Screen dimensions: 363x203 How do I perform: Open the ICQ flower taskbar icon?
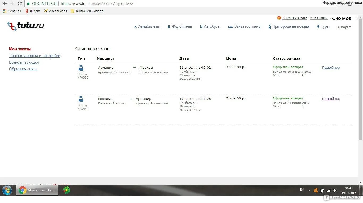point(66,190)
